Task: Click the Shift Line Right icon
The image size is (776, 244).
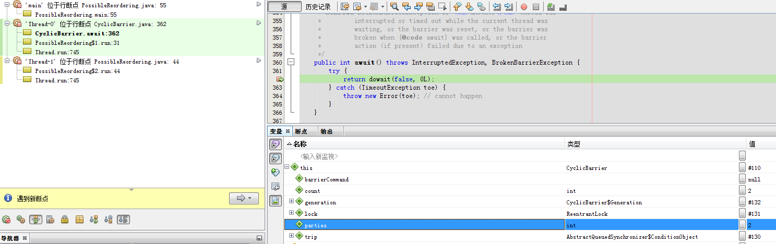Action: [509, 7]
